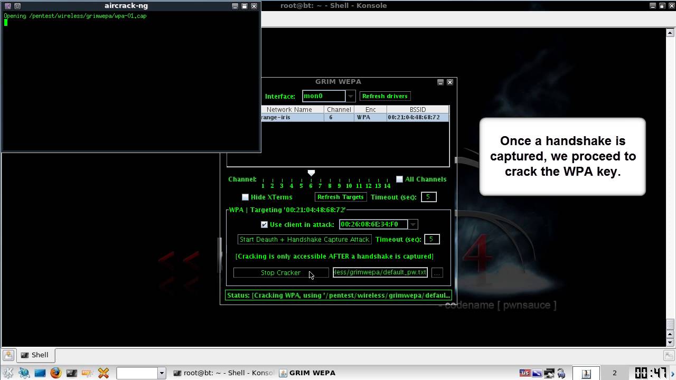This screenshot has width=676, height=380.
Task: Click the default_pw.txt wordlist path field
Action: pyautogui.click(x=380, y=272)
